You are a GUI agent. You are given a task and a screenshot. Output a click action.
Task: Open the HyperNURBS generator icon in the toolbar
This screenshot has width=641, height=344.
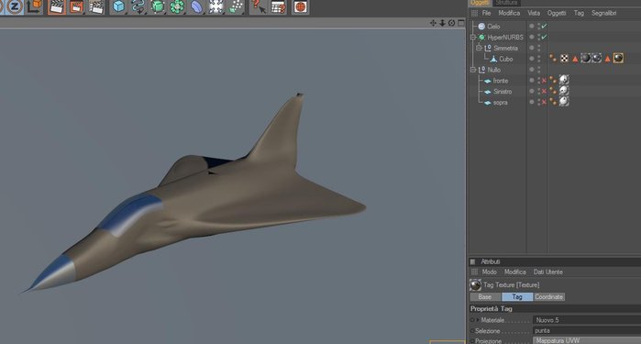pyautogui.click(x=158, y=7)
